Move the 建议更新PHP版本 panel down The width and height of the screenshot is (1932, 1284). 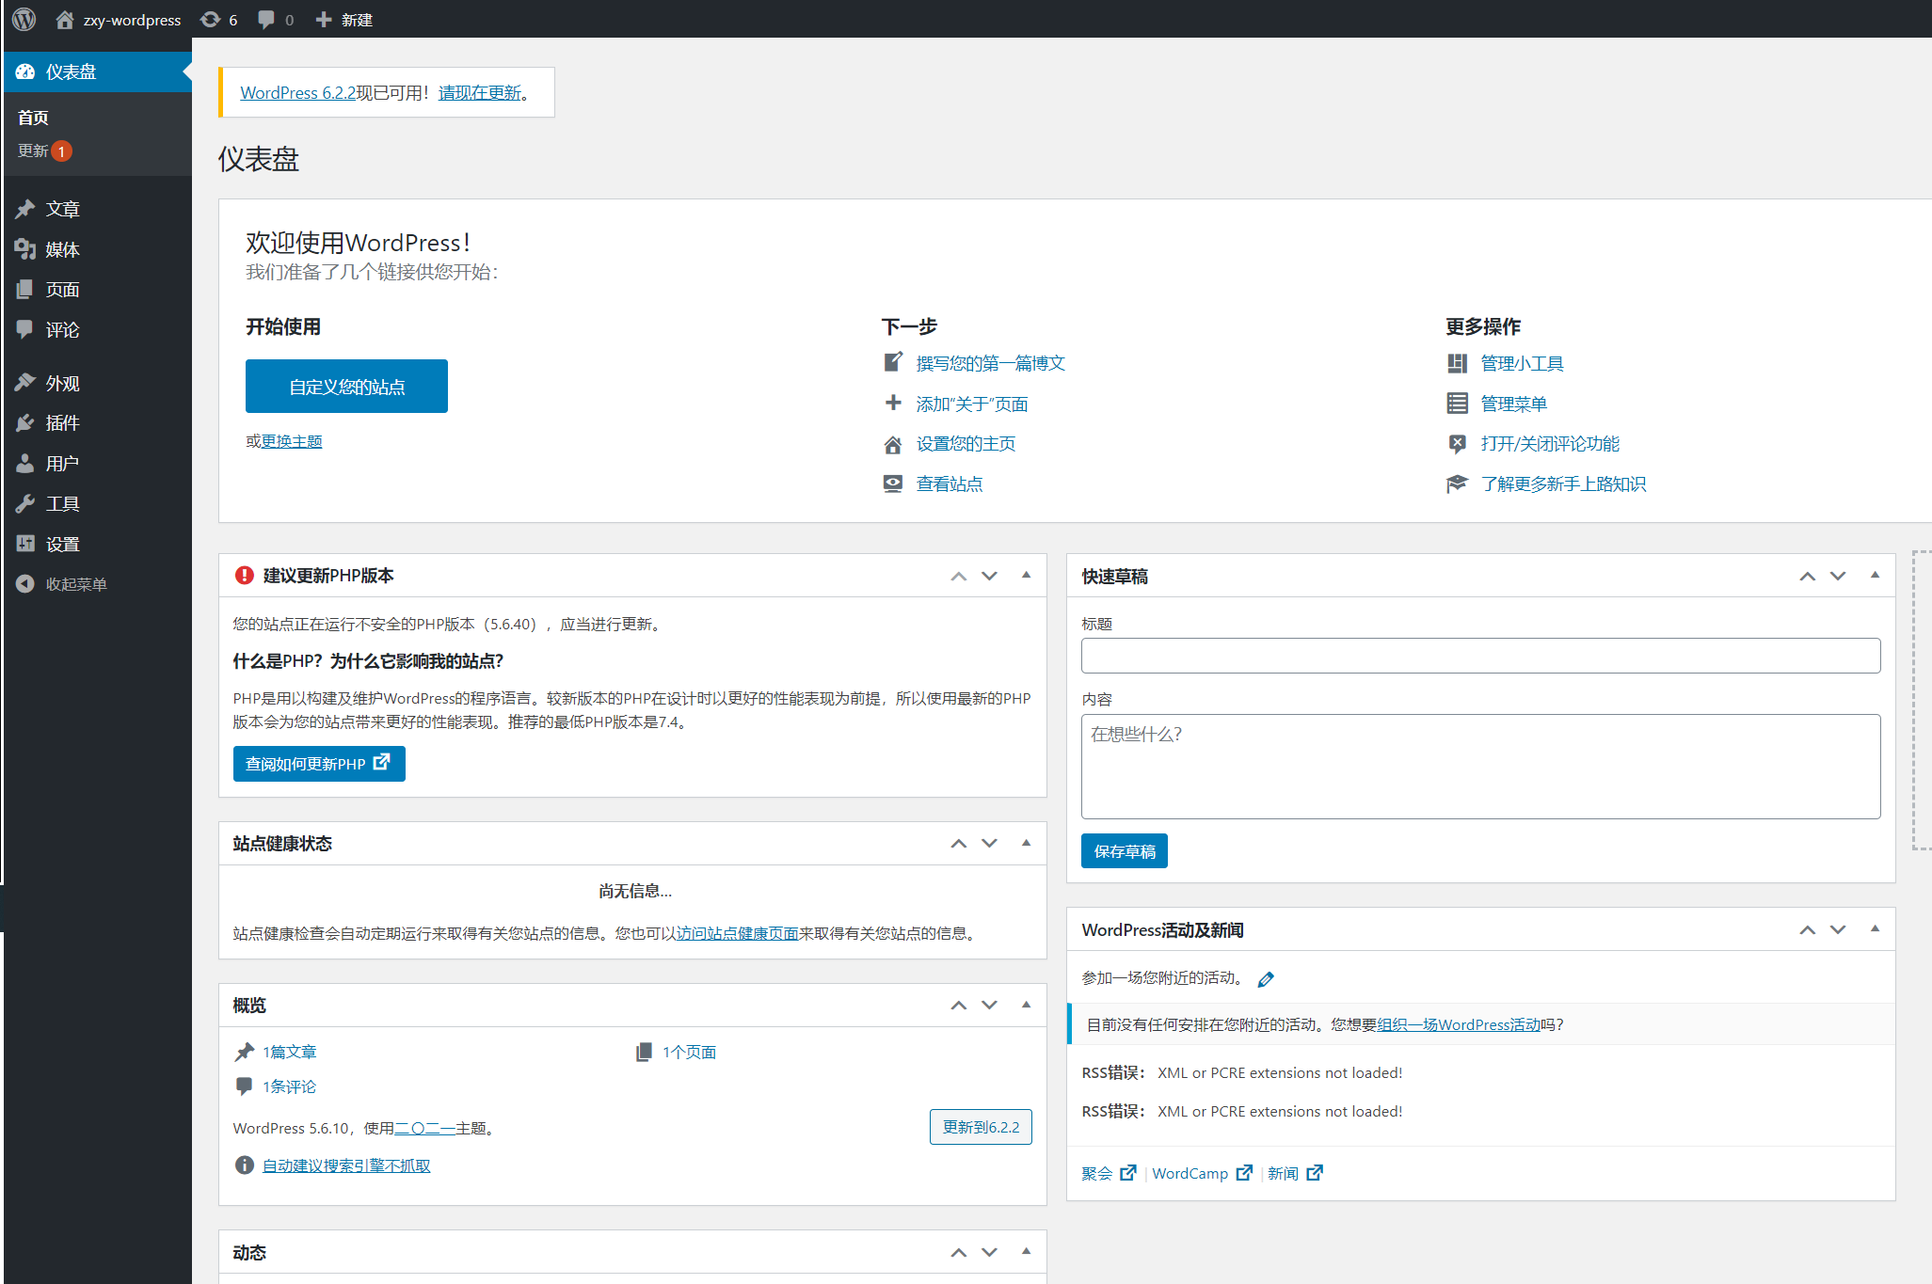989,576
